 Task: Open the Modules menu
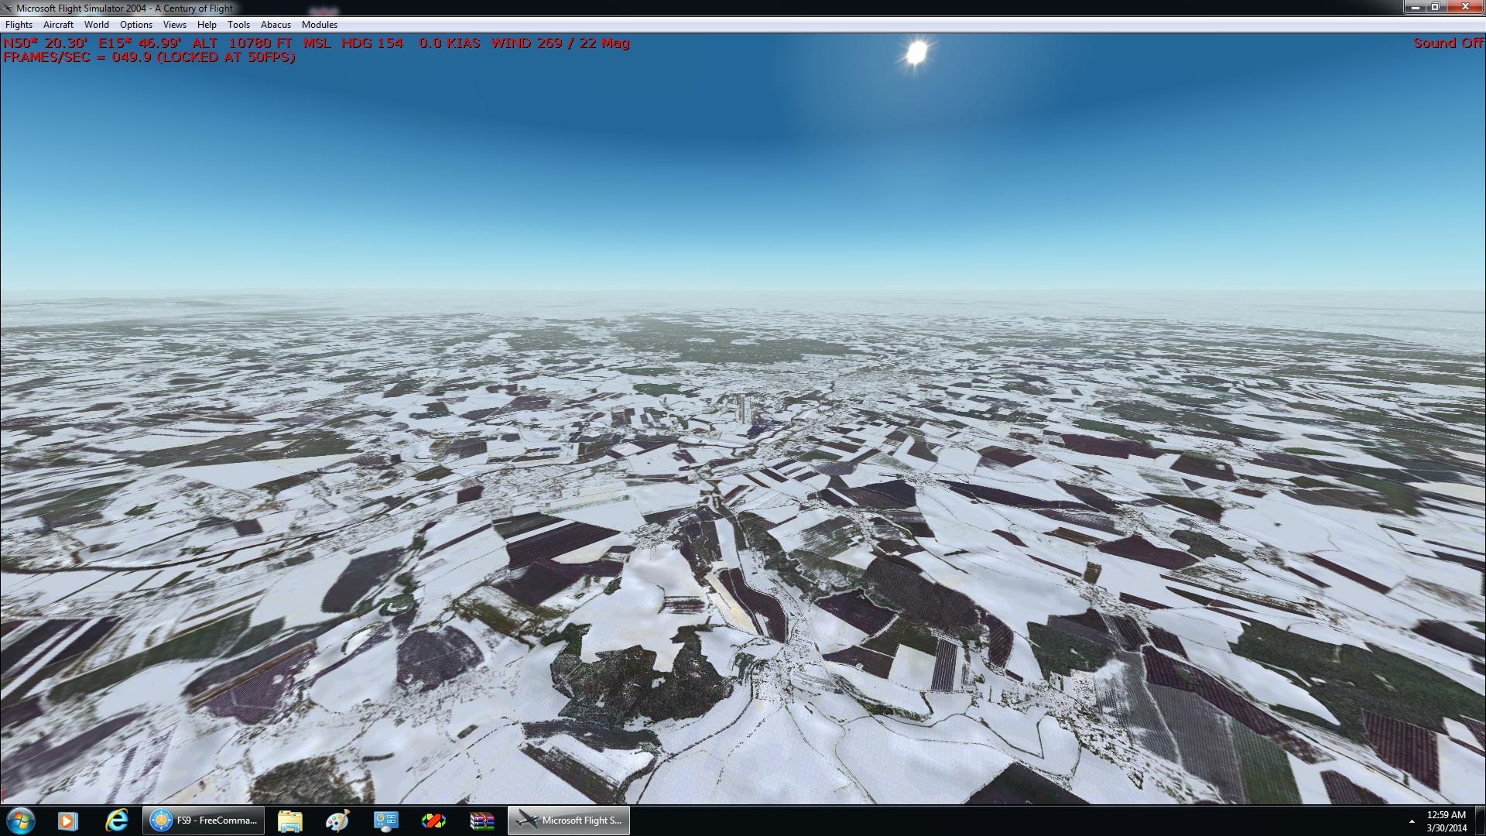pyautogui.click(x=320, y=25)
